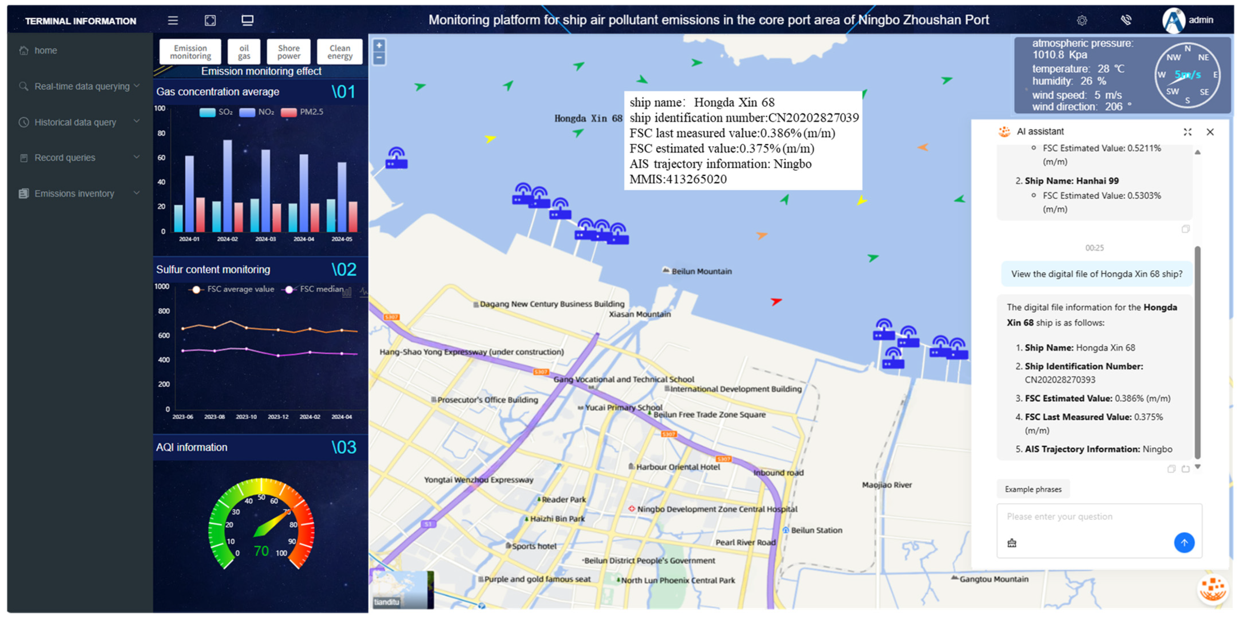The height and width of the screenshot is (618, 1241).
Task: Switch to the Clean energy tab
Action: [340, 52]
